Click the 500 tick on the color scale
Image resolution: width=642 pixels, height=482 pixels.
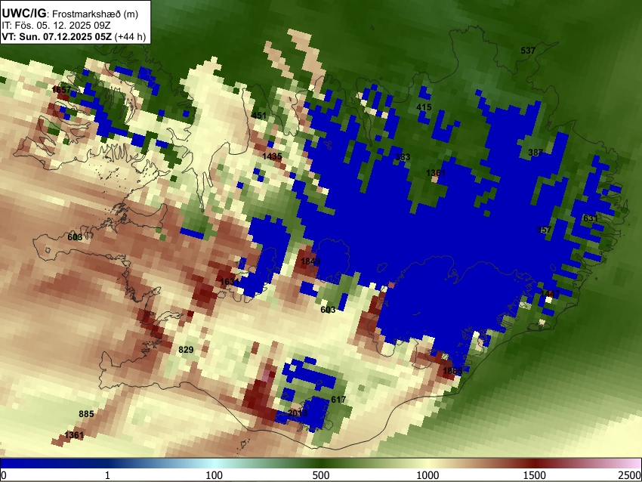[x=320, y=475]
